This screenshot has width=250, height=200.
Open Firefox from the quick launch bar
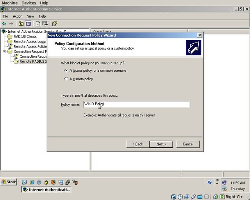click(x=53, y=182)
